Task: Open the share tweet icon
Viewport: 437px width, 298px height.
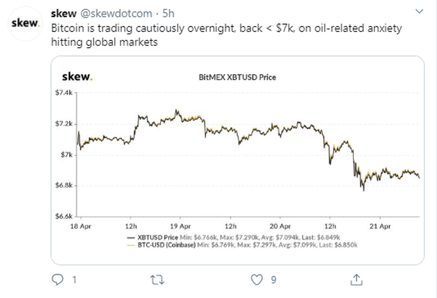Action: [x=356, y=280]
